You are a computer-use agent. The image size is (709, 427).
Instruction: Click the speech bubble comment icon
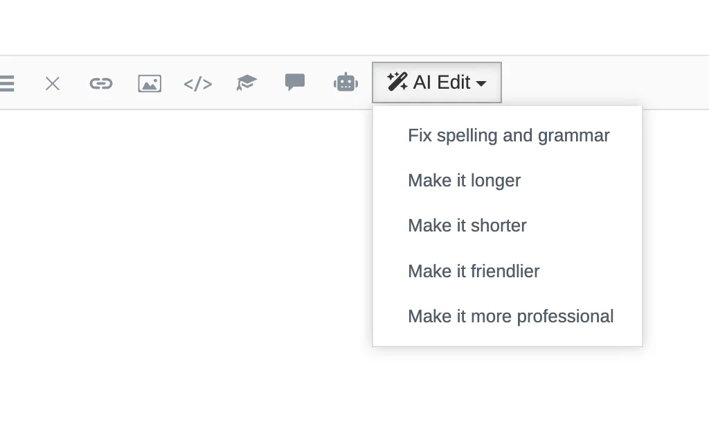[295, 82]
